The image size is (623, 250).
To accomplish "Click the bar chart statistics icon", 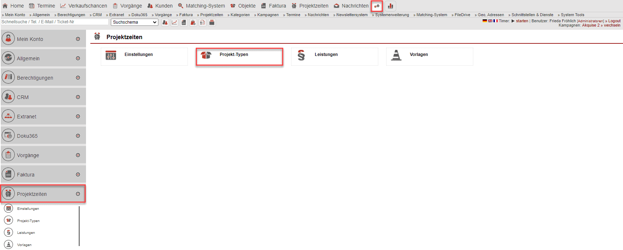I will (390, 6).
